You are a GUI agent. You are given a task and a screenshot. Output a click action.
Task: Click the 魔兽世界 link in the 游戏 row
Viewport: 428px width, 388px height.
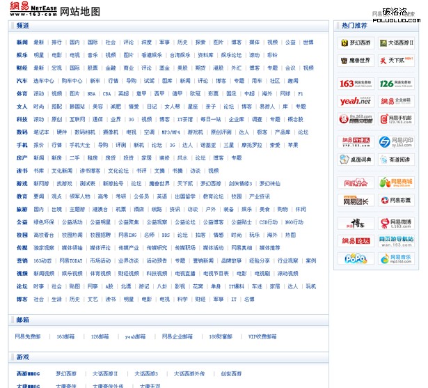click(159, 183)
